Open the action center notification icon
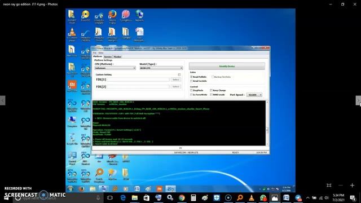The height and width of the screenshot is (203, 361). (x=353, y=198)
